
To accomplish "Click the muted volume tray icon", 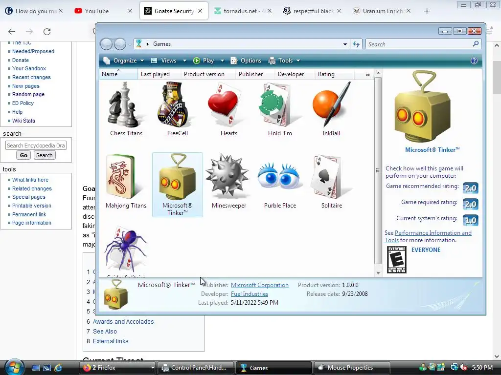I will click(x=463, y=368).
